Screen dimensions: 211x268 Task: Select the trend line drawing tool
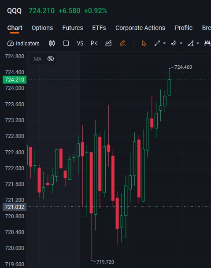click(x=157, y=43)
